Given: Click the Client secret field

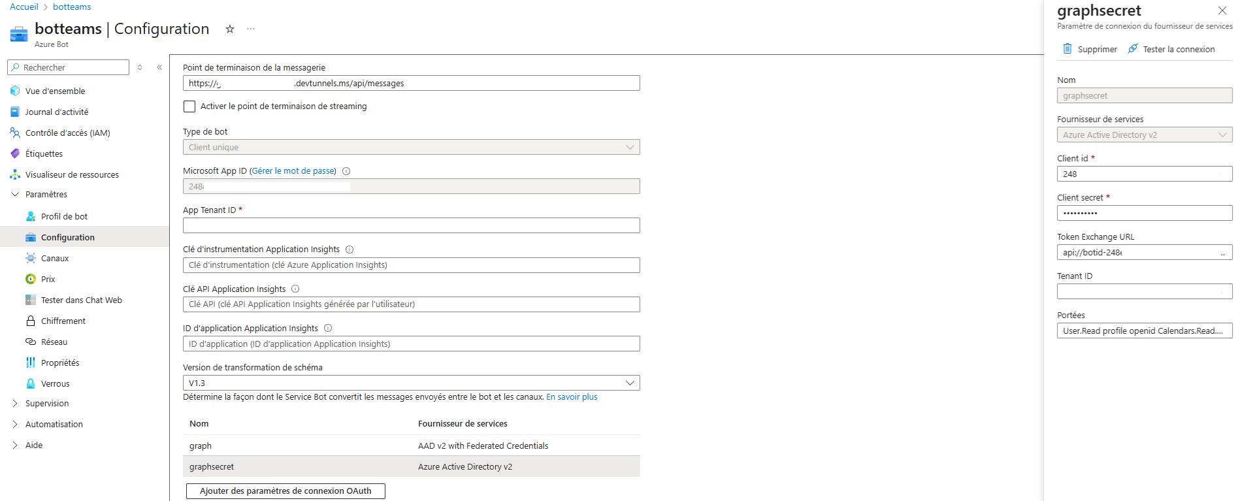Looking at the screenshot, I should tap(1145, 213).
